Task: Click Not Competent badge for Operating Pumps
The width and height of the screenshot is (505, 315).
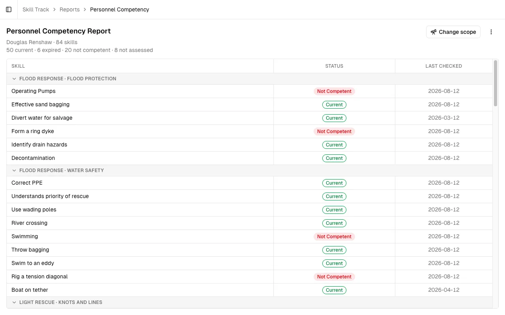Action: point(334,91)
